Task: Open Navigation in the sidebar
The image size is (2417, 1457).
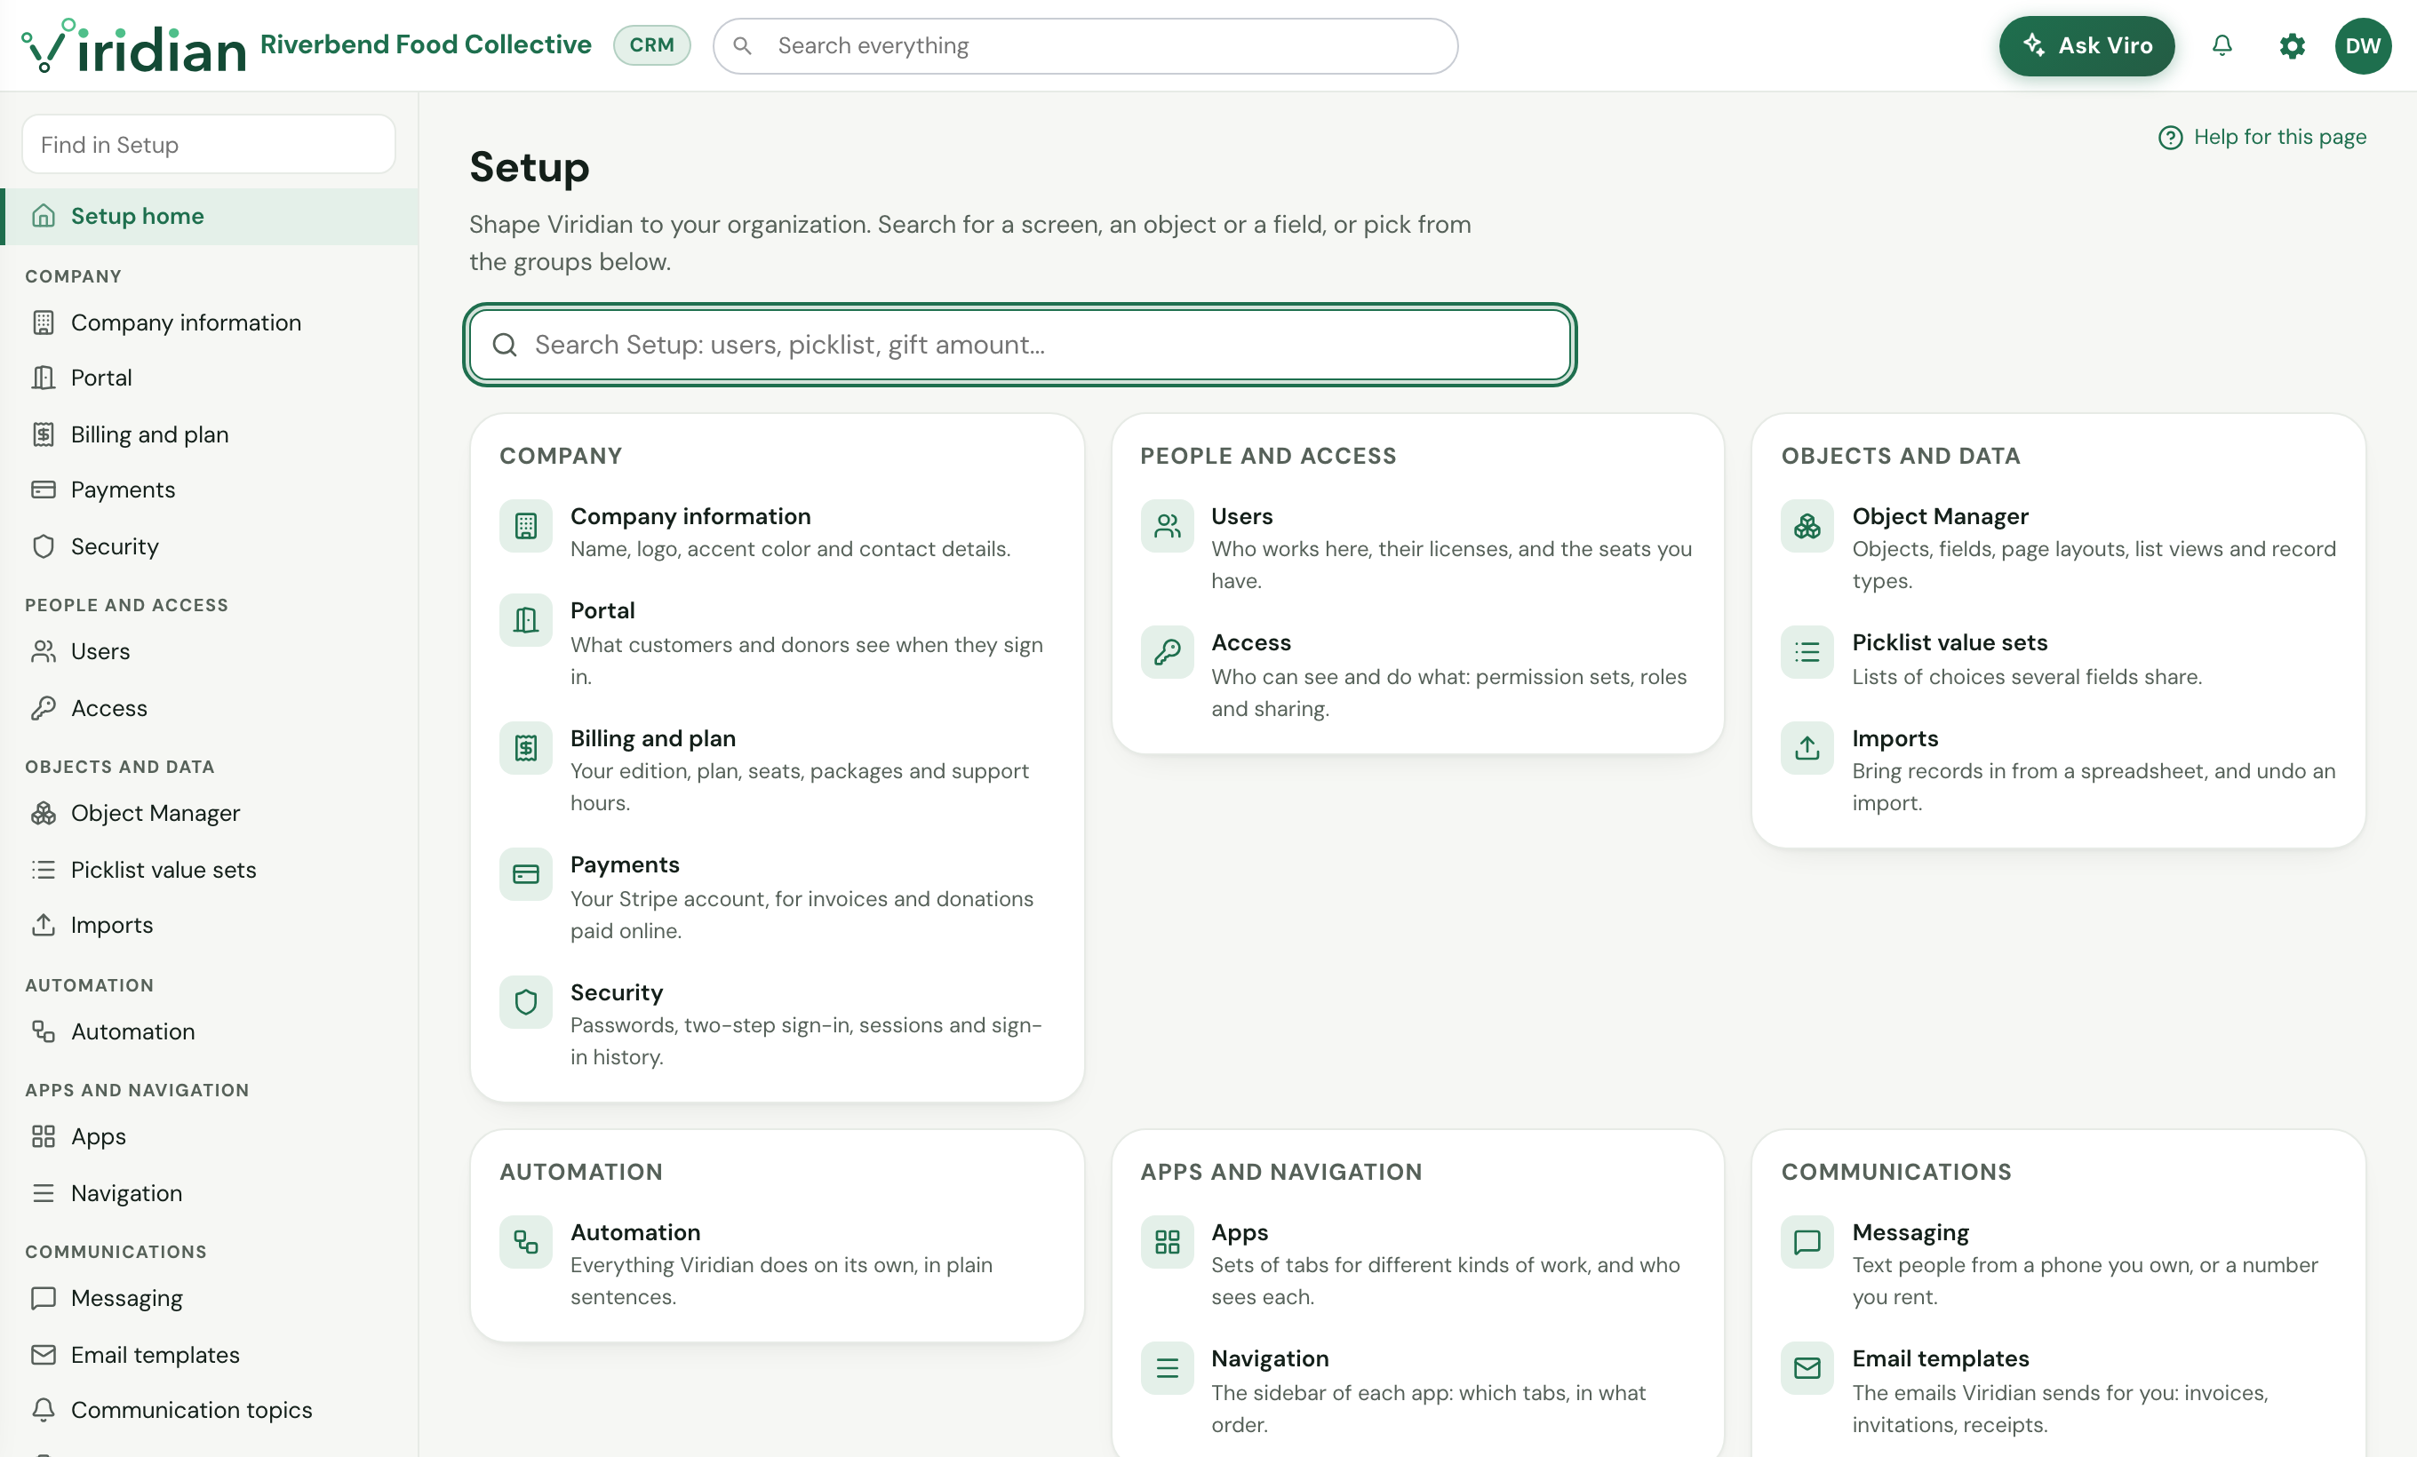Action: coord(209,1193)
